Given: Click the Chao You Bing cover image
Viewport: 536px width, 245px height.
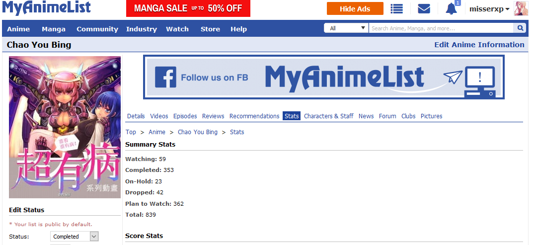Looking at the screenshot, I should click(x=65, y=127).
